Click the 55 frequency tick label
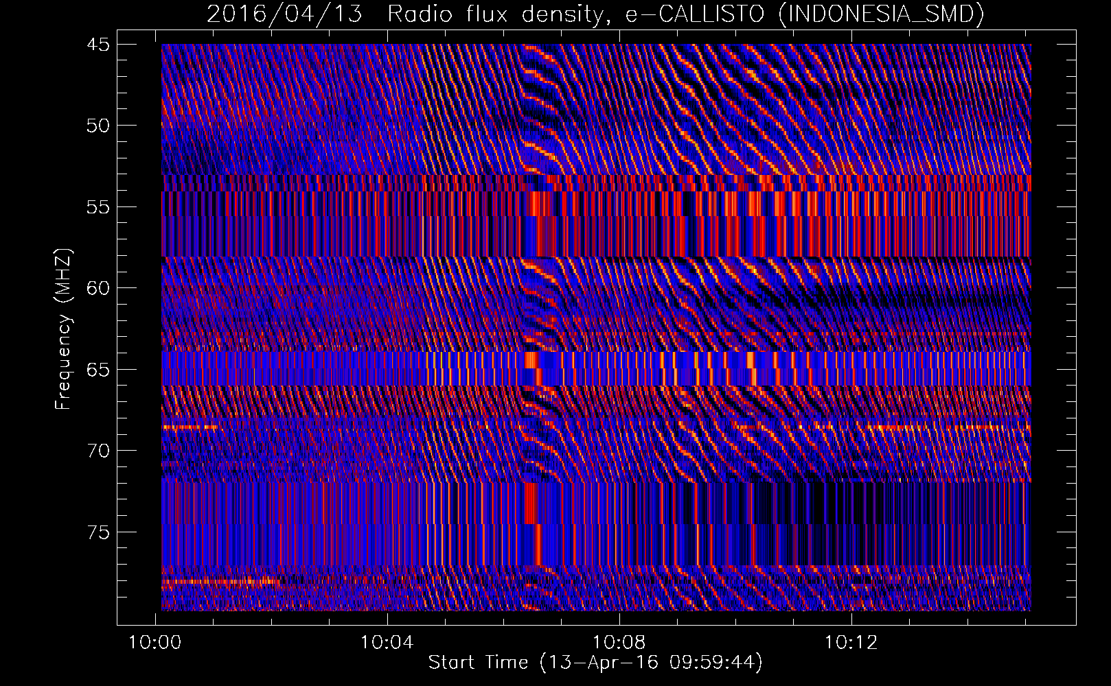 [x=98, y=207]
